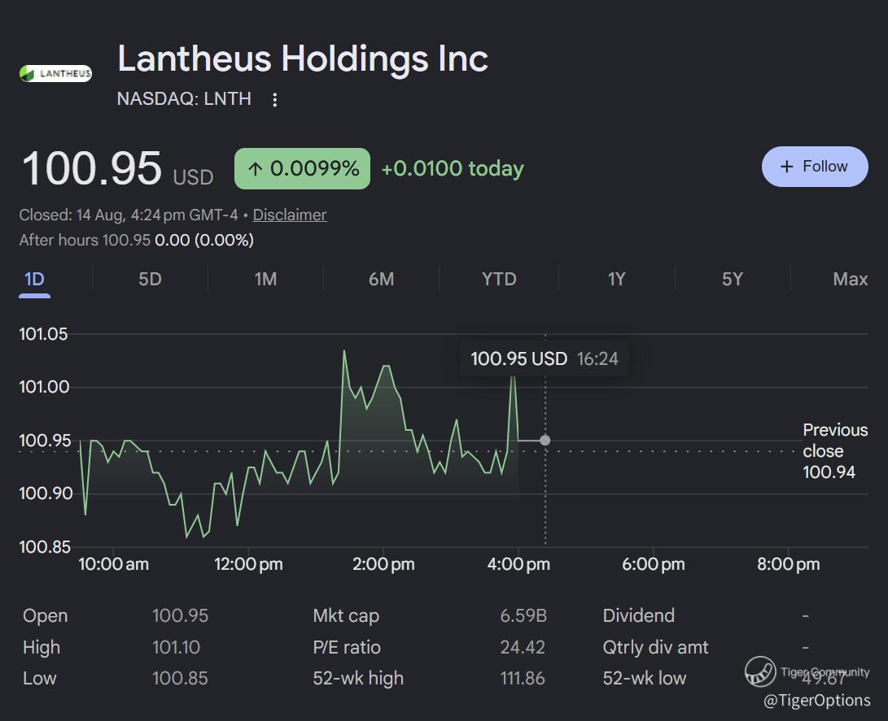888x721 pixels.
Task: Click the 52-wk high value 111.86
Action: coord(523,678)
